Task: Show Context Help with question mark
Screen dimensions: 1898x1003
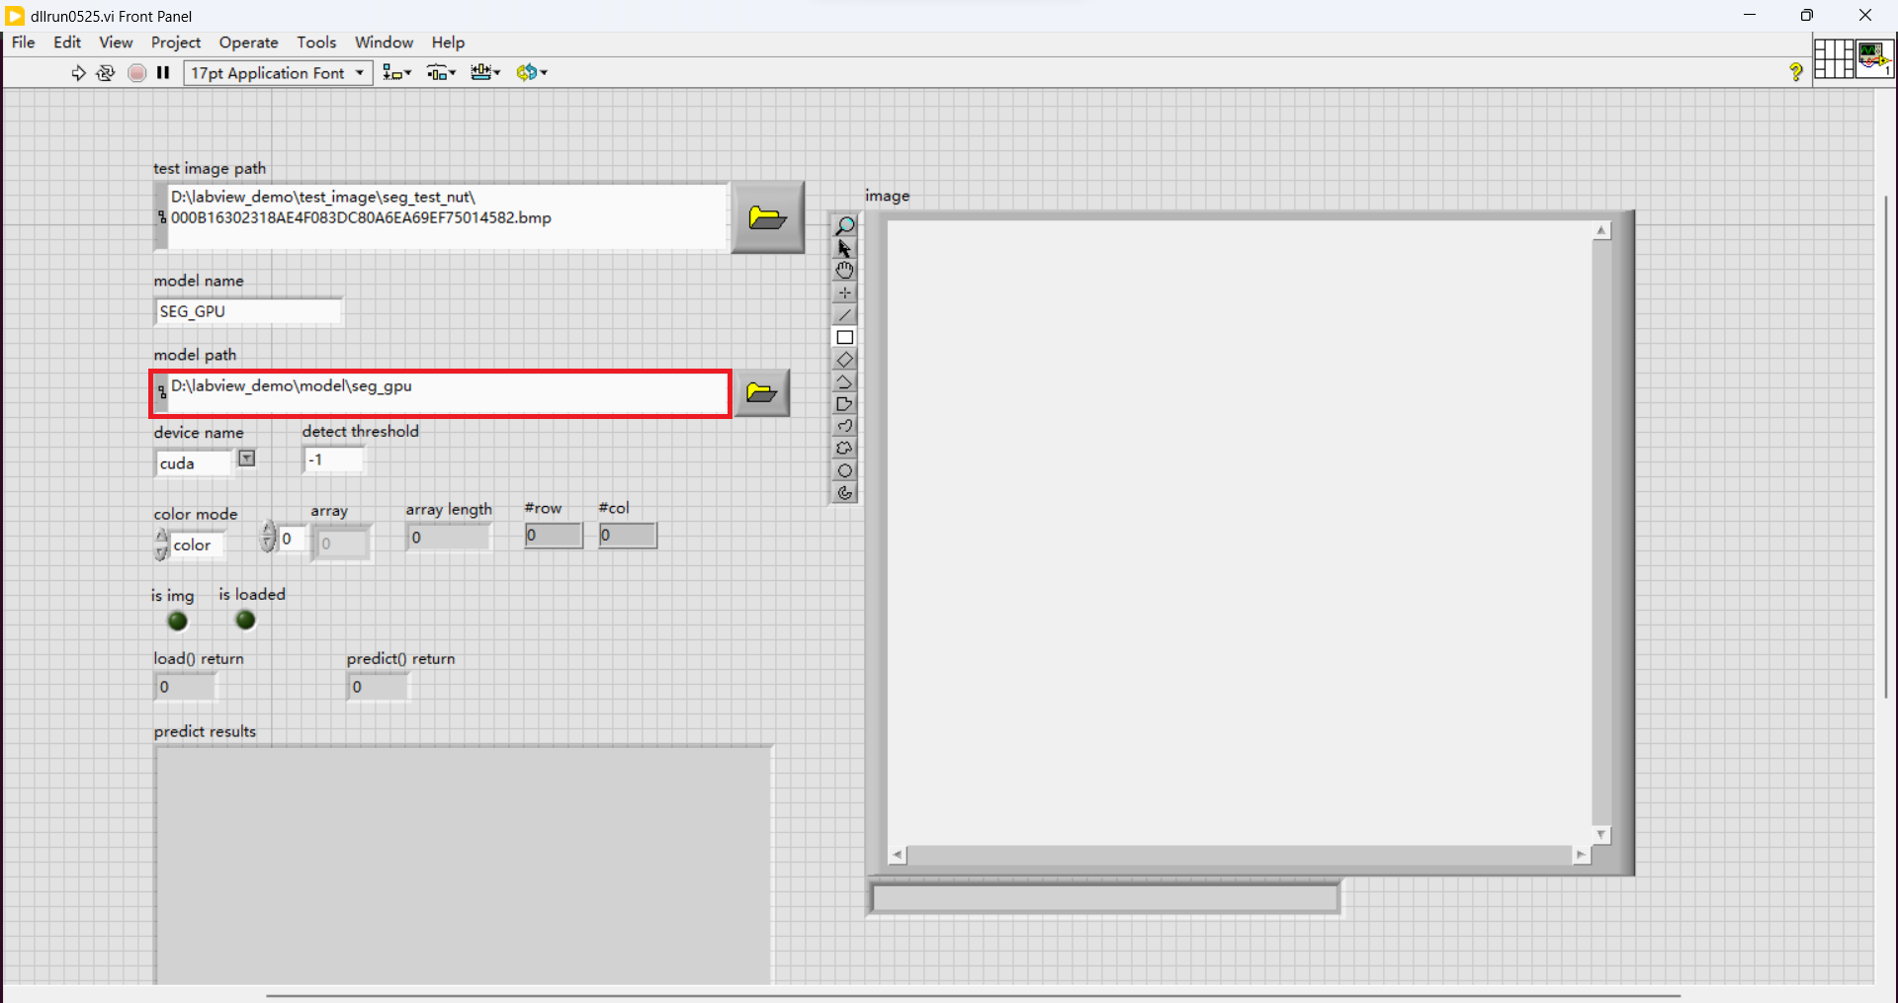Action: 1796,72
